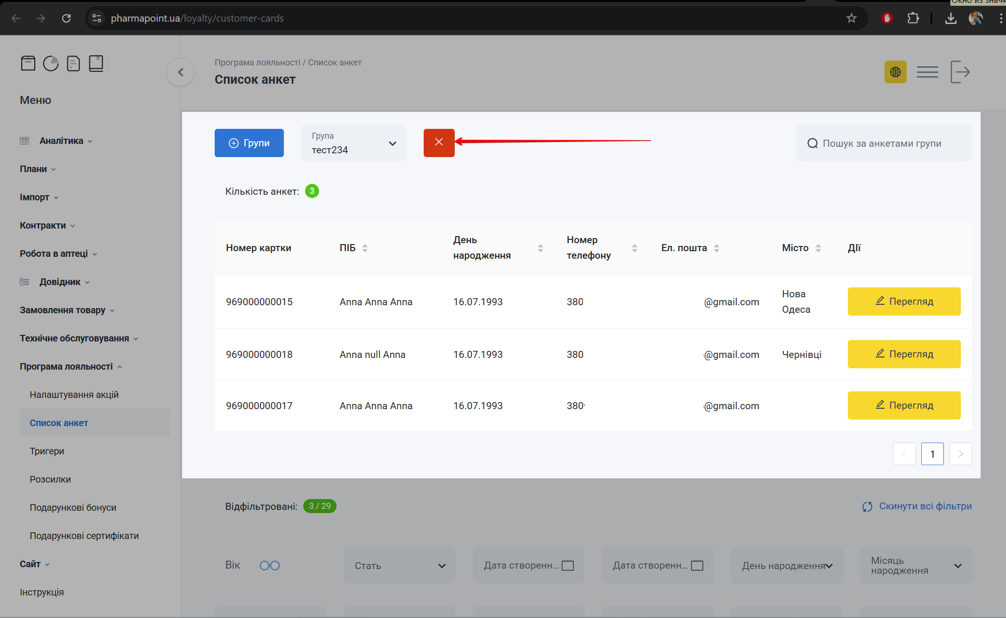The width and height of the screenshot is (1006, 618).
Task: Select Подарункові бонуси menu item
Action: (72, 507)
